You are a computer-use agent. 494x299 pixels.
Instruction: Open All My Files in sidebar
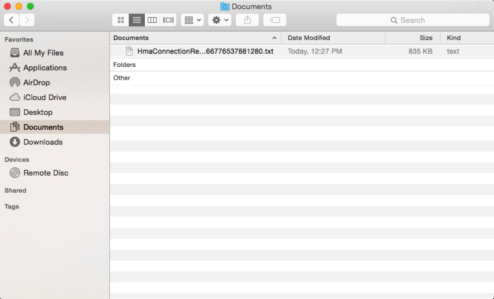coord(55,53)
